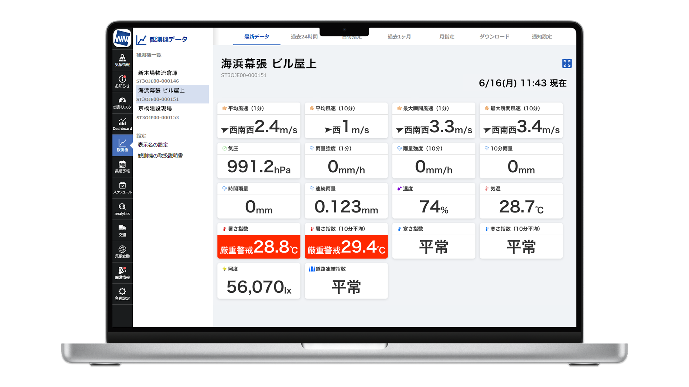Switch to the ダウンロード tab
The image size is (689, 387).
(494, 37)
